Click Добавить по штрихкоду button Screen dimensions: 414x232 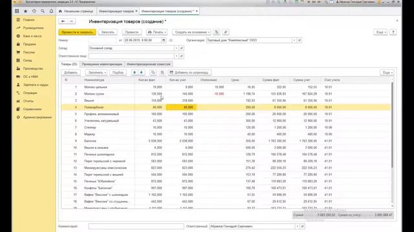pos(190,72)
